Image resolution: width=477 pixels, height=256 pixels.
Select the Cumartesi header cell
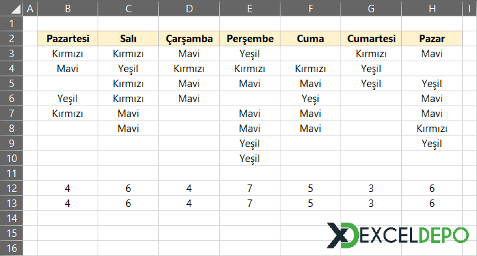point(371,39)
